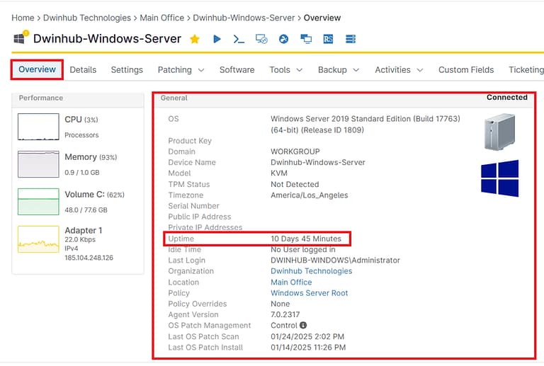This screenshot has height=366, width=544.
Task: Click the Connected status label
Action: [507, 98]
